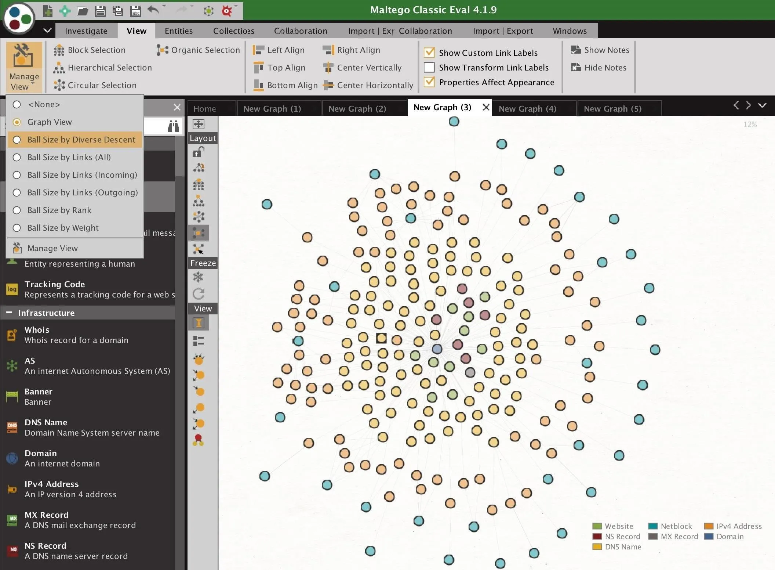775x570 pixels.
Task: Click the new graph icon in top toolbar
Action: tap(48, 11)
